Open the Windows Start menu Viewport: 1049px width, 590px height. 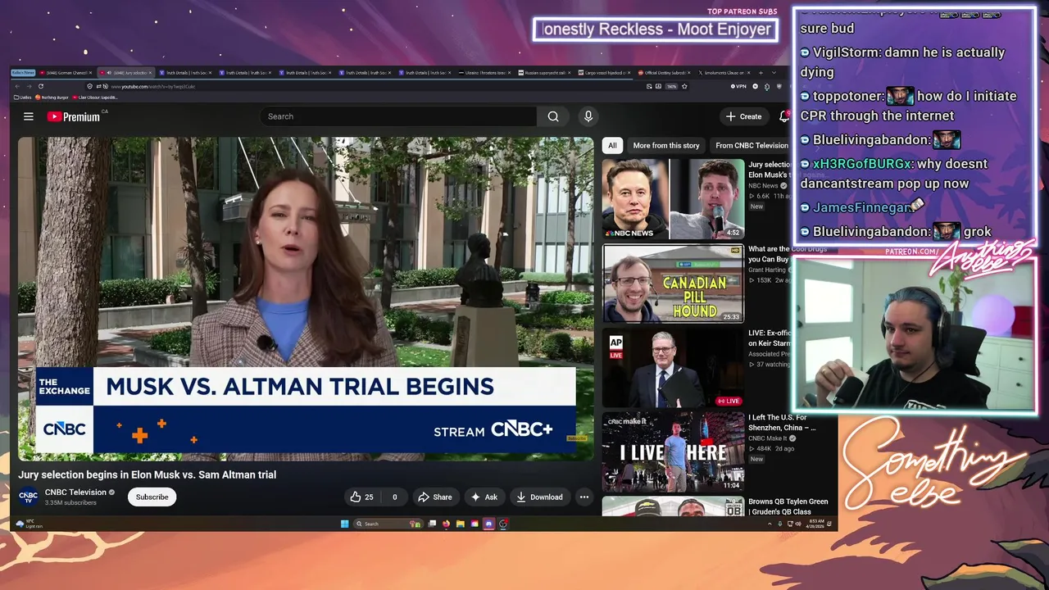[x=344, y=524]
